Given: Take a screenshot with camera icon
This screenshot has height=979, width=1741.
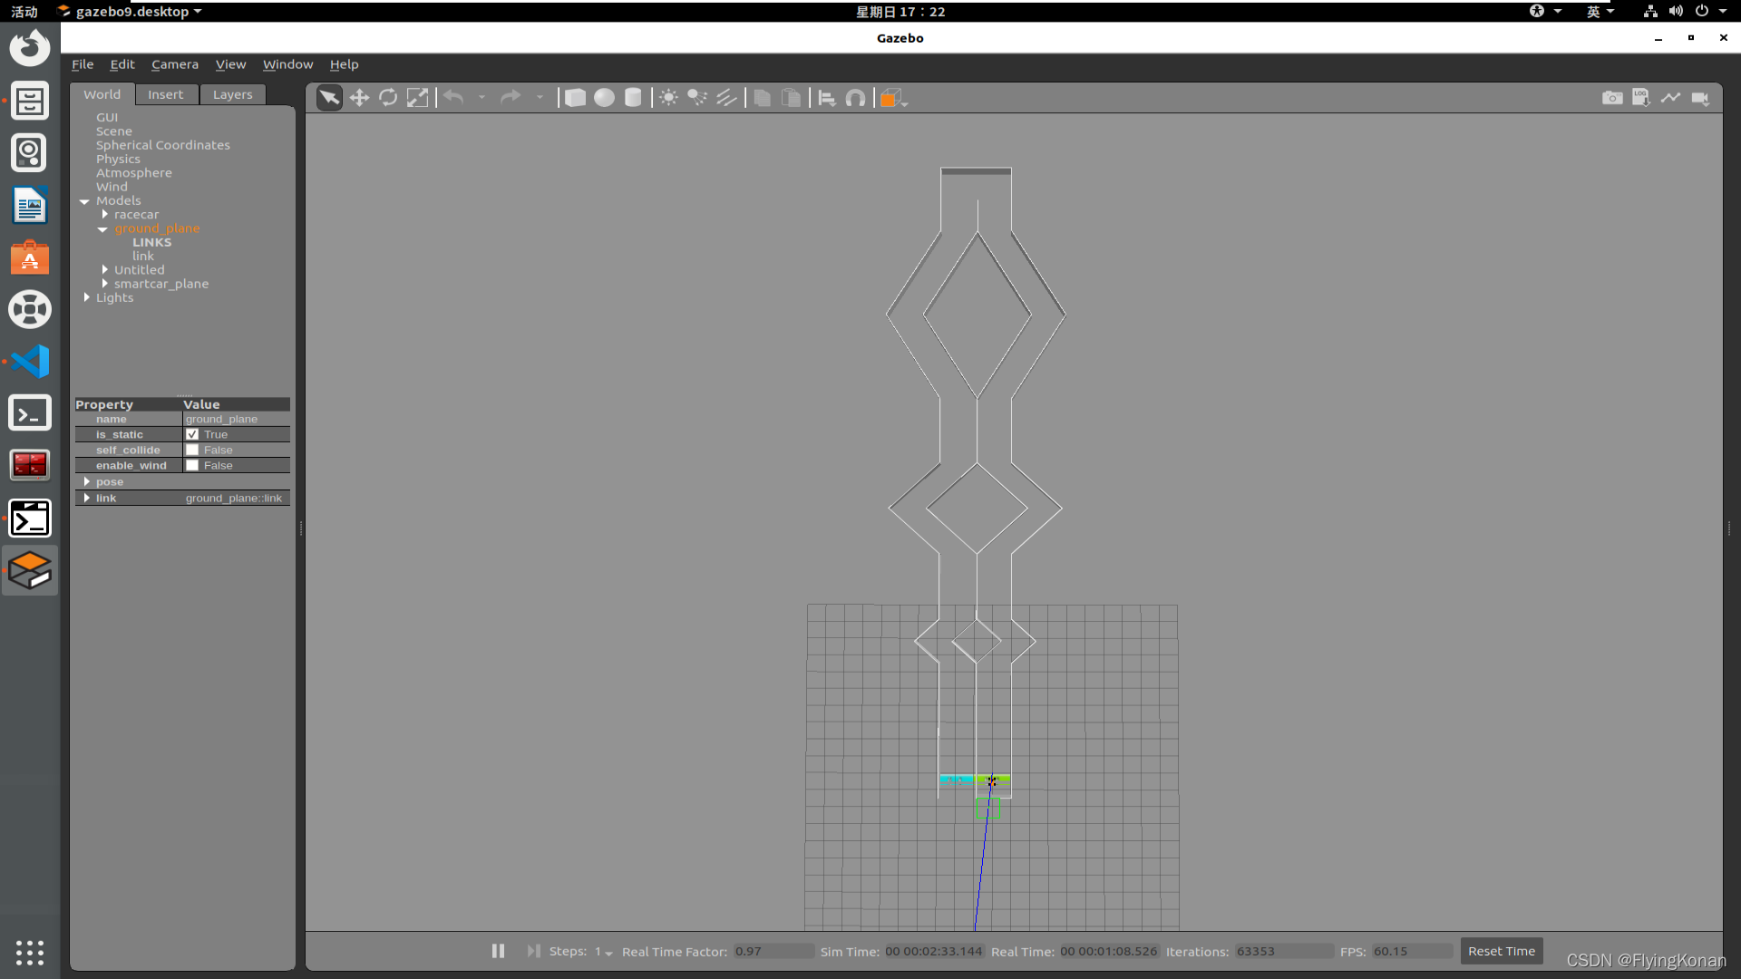Looking at the screenshot, I should (1611, 98).
